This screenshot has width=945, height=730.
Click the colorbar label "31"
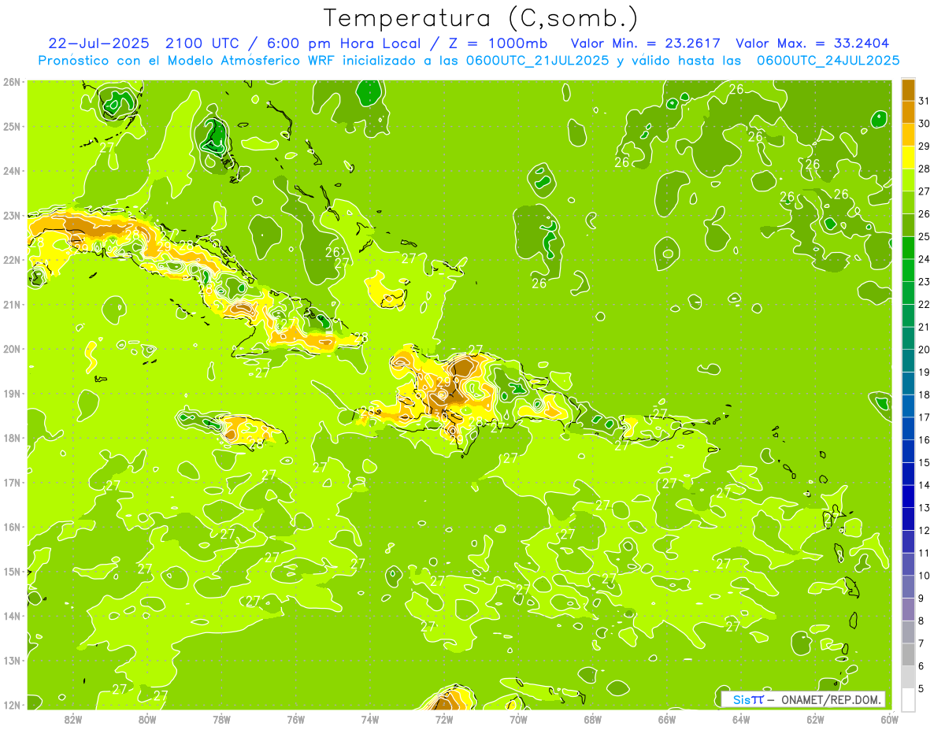(x=925, y=101)
